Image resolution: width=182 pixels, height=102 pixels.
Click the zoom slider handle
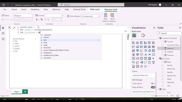pyautogui.click(x=156, y=96)
